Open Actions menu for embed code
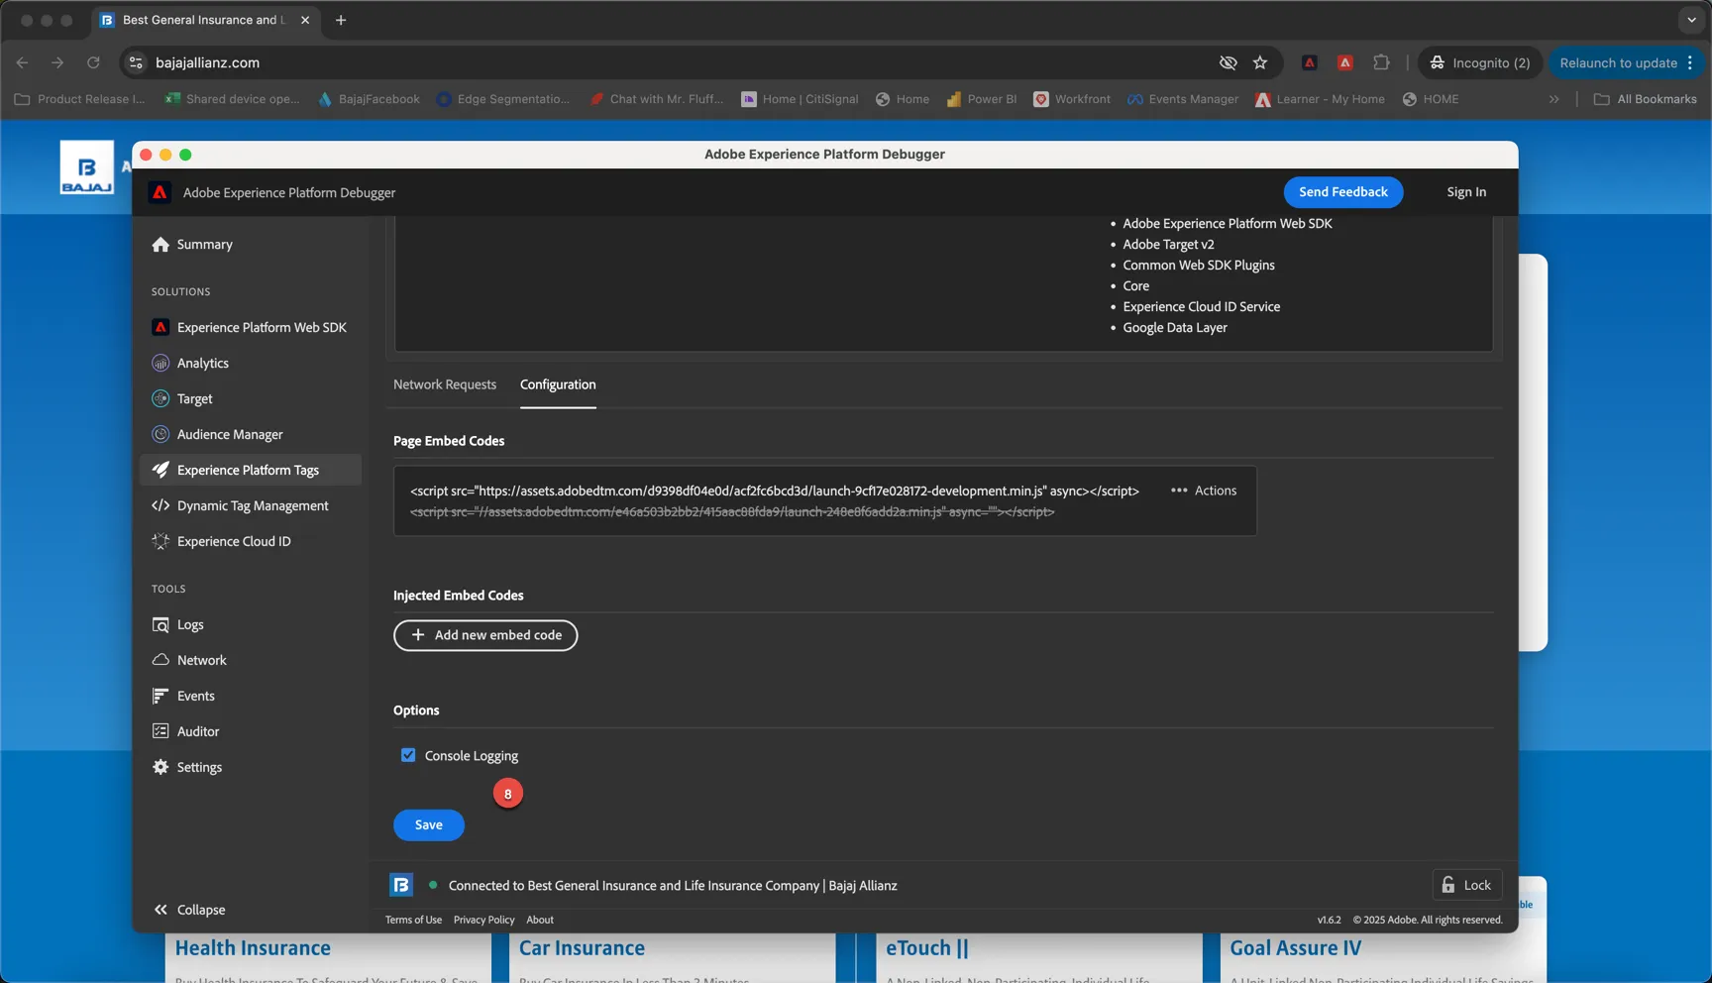 [1204, 491]
